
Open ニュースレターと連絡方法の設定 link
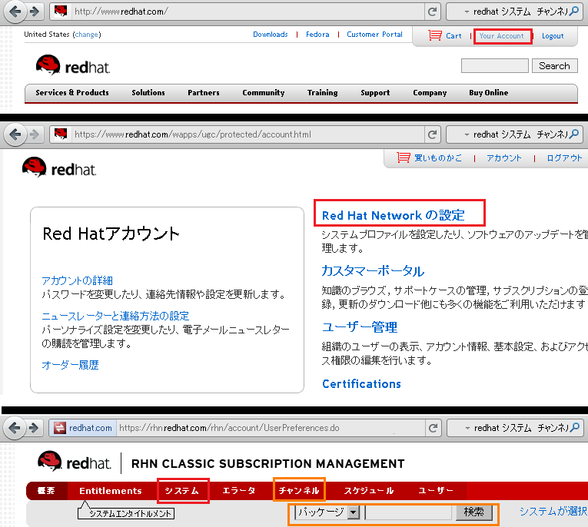click(x=115, y=316)
